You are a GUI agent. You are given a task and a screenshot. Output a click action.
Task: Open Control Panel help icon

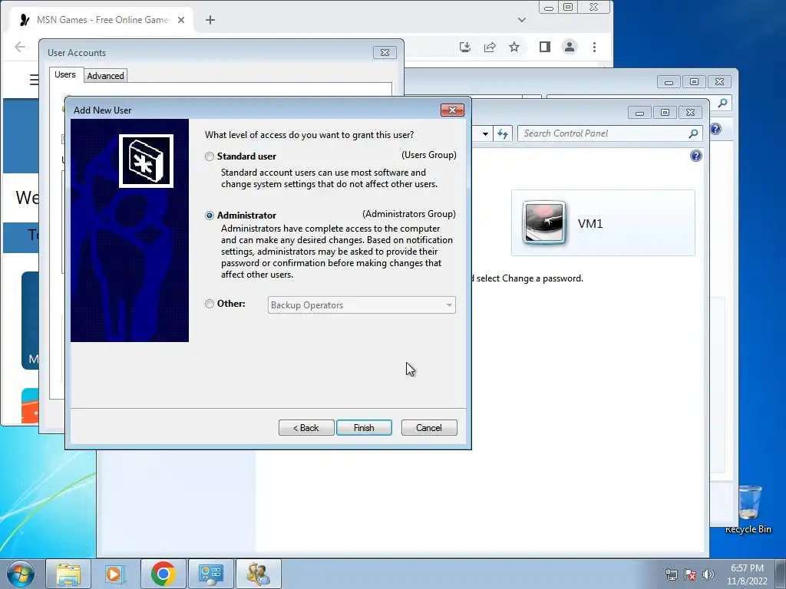coord(695,156)
